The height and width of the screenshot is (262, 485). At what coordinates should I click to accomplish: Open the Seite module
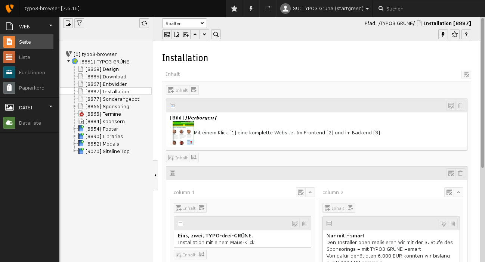[27, 42]
